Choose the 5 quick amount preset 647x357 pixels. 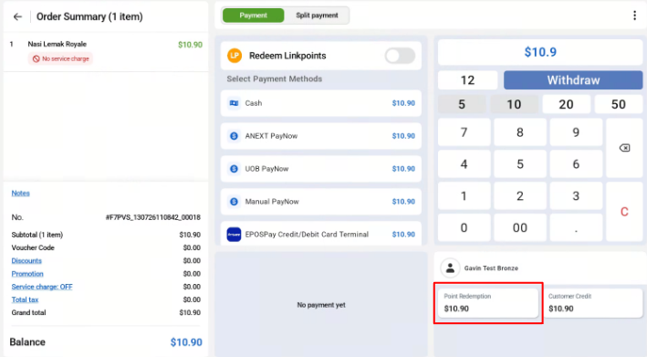[462, 104]
